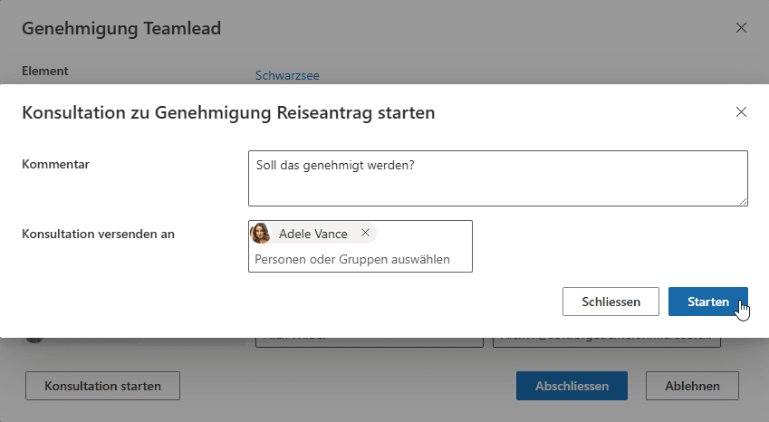Click the Element label in background form
Viewport: 769px width, 422px height.
[44, 71]
